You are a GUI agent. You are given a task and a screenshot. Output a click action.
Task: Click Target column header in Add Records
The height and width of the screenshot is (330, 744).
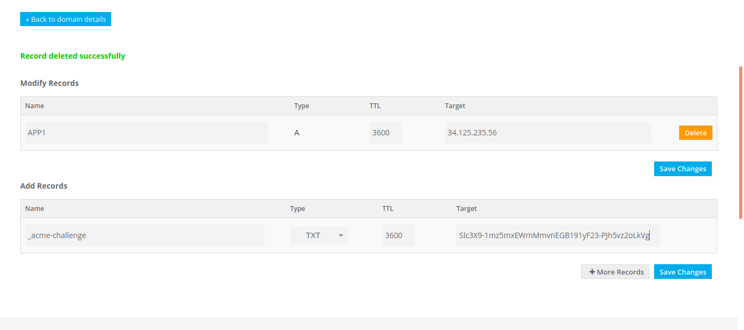(466, 209)
